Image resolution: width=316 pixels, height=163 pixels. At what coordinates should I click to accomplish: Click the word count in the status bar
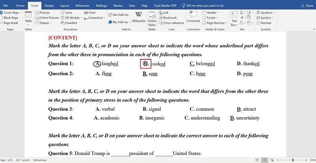pyautogui.click(x=23, y=160)
